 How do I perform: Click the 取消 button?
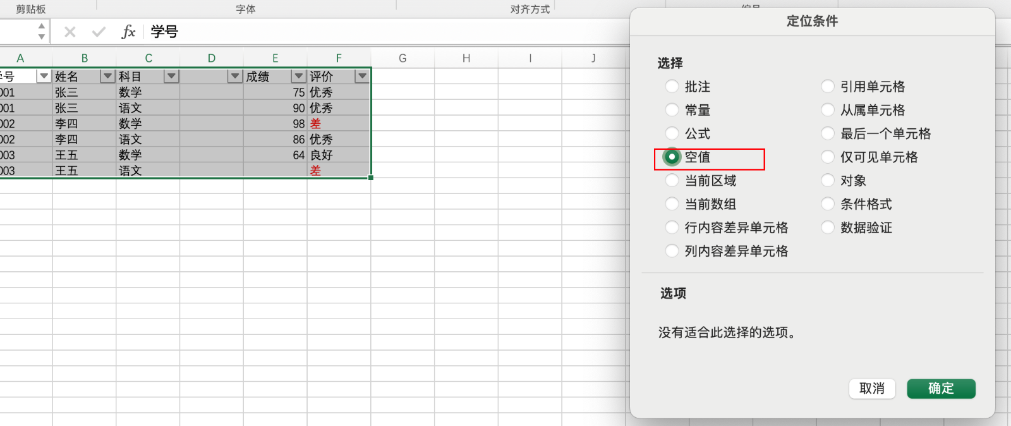point(872,389)
